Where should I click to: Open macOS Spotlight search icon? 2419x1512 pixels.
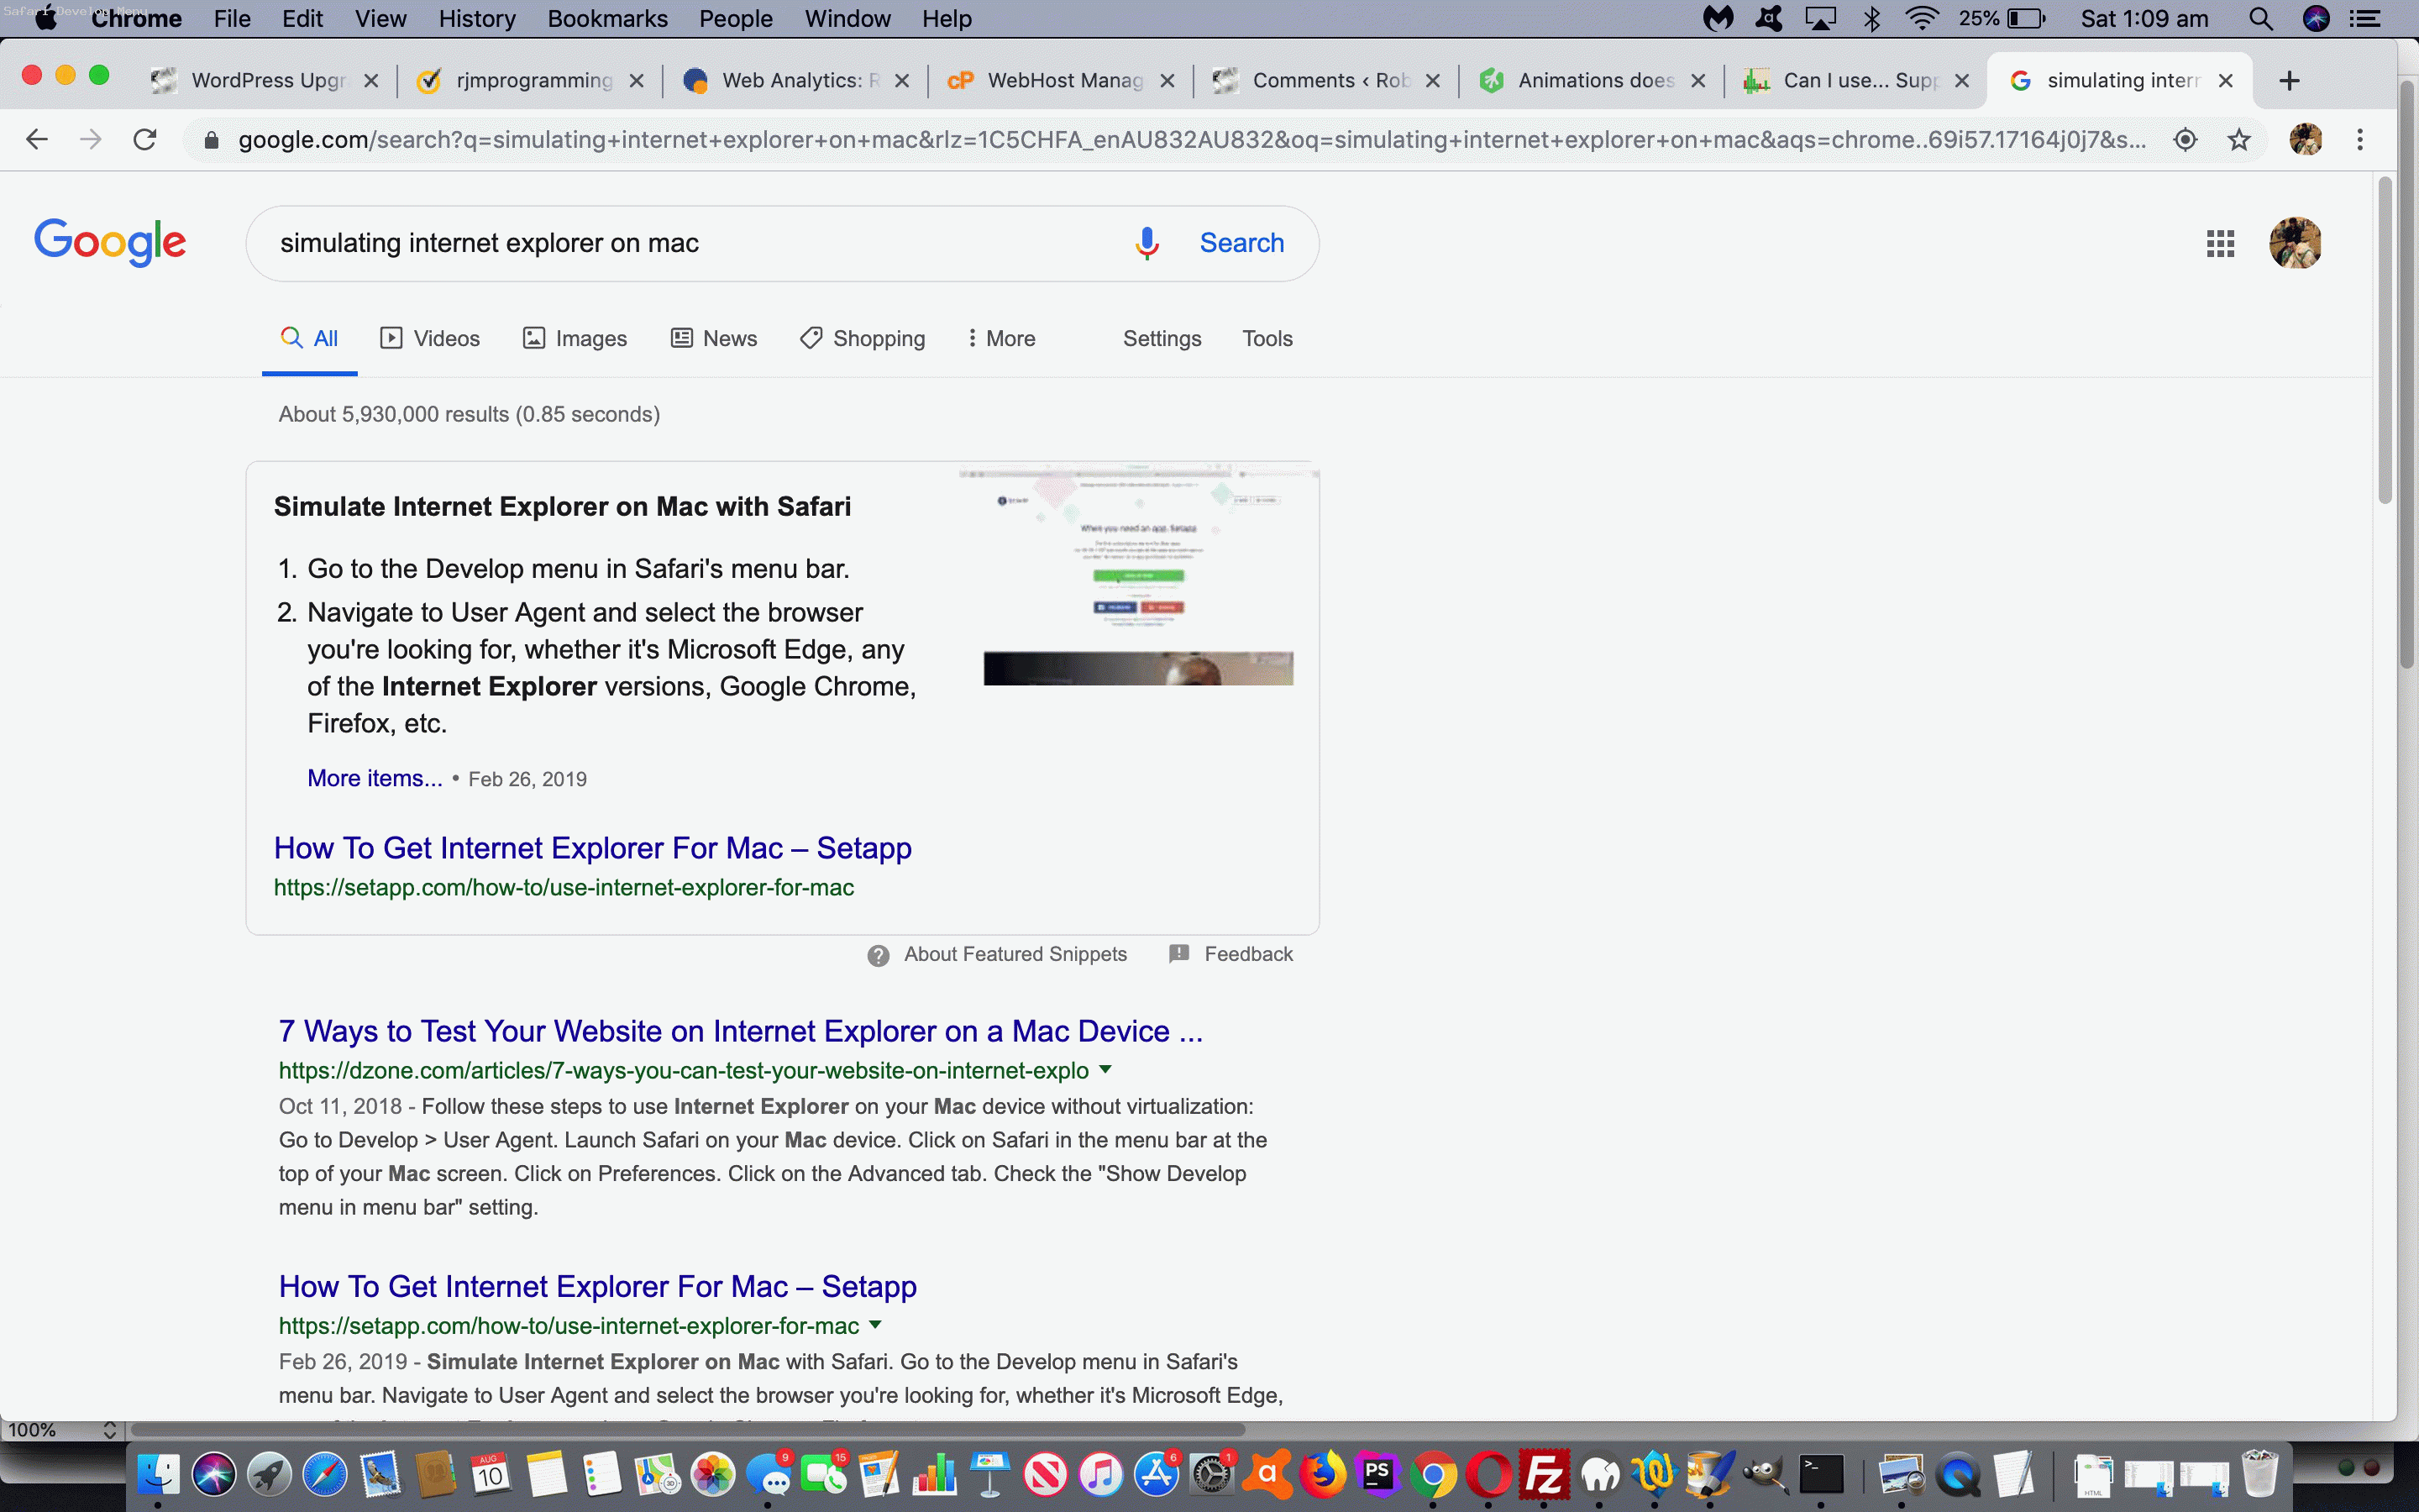pos(2260,19)
